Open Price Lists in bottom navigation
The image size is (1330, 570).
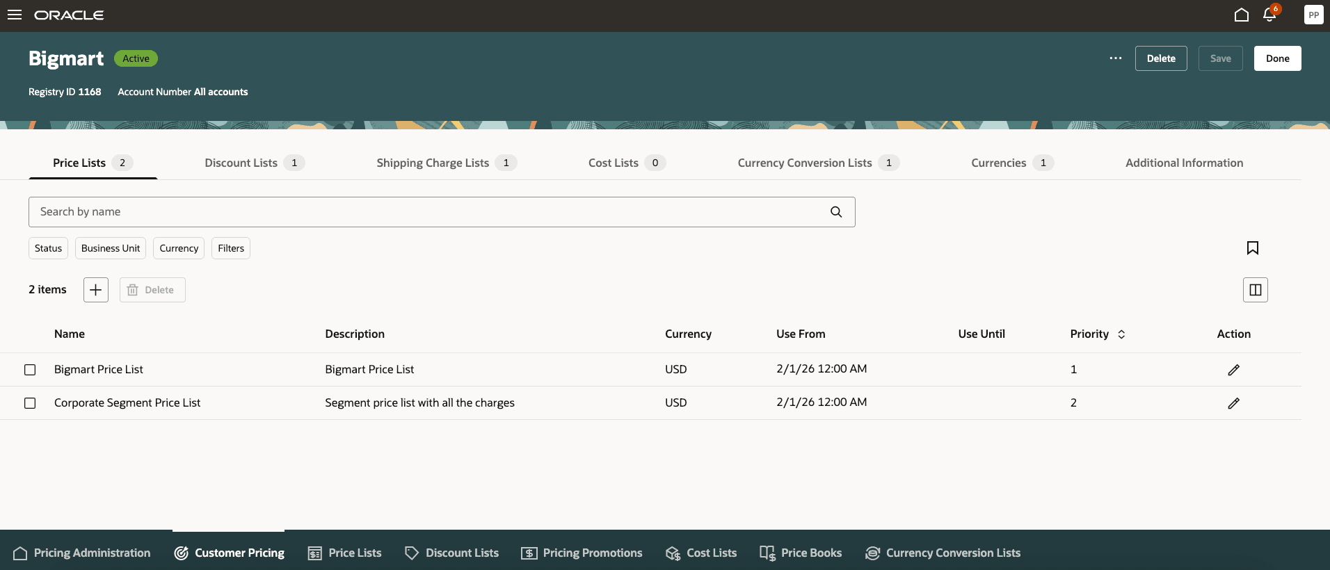click(x=344, y=553)
